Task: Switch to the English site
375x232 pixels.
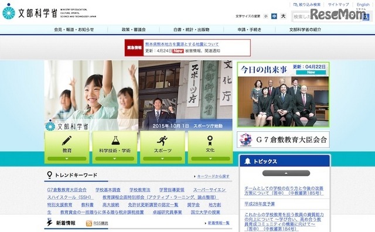Action: click(363, 5)
